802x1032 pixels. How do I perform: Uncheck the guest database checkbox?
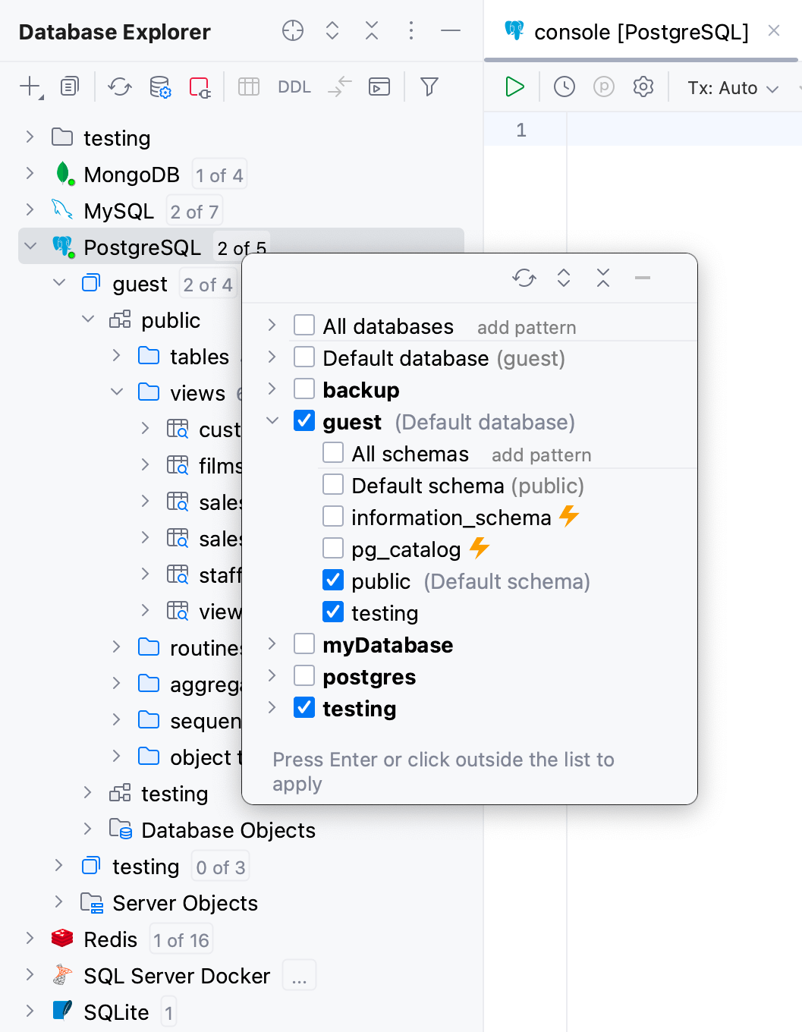click(x=304, y=420)
